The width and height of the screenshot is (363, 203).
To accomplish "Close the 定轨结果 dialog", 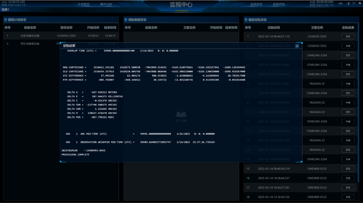I will [x=297, y=46].
